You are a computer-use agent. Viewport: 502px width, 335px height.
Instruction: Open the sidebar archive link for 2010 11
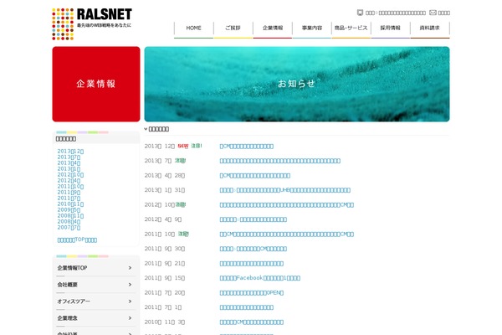coord(70,204)
